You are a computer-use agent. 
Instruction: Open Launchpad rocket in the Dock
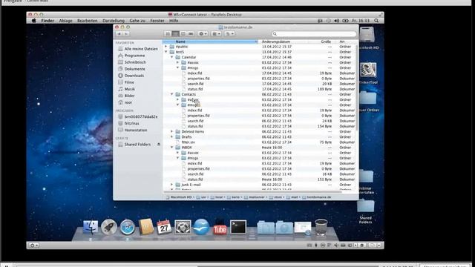[109, 227]
